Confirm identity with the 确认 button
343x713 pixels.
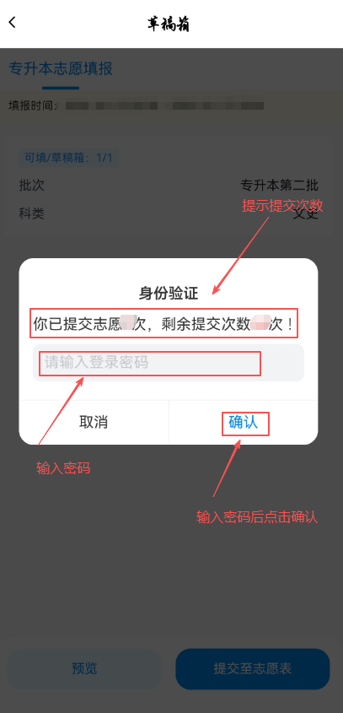[243, 422]
